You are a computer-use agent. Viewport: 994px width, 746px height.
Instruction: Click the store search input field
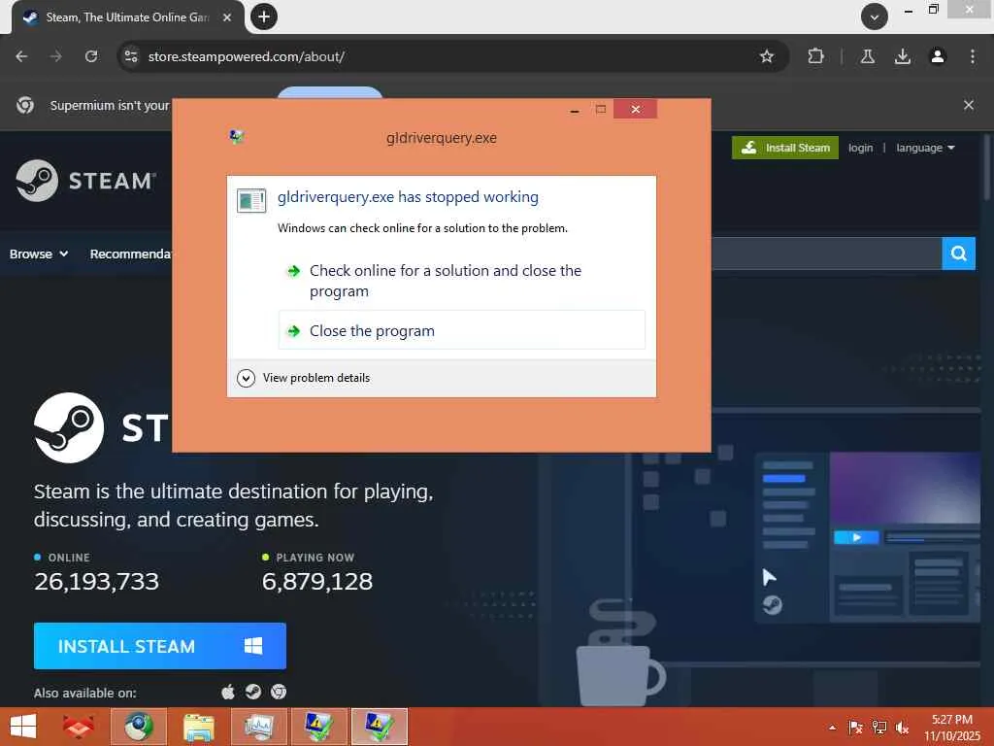(x=826, y=254)
